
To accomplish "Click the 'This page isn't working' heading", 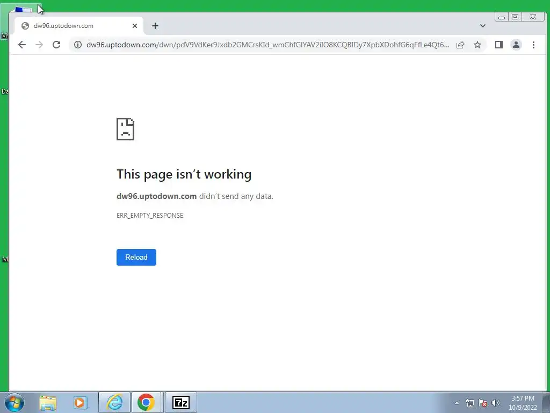I will point(184,174).
